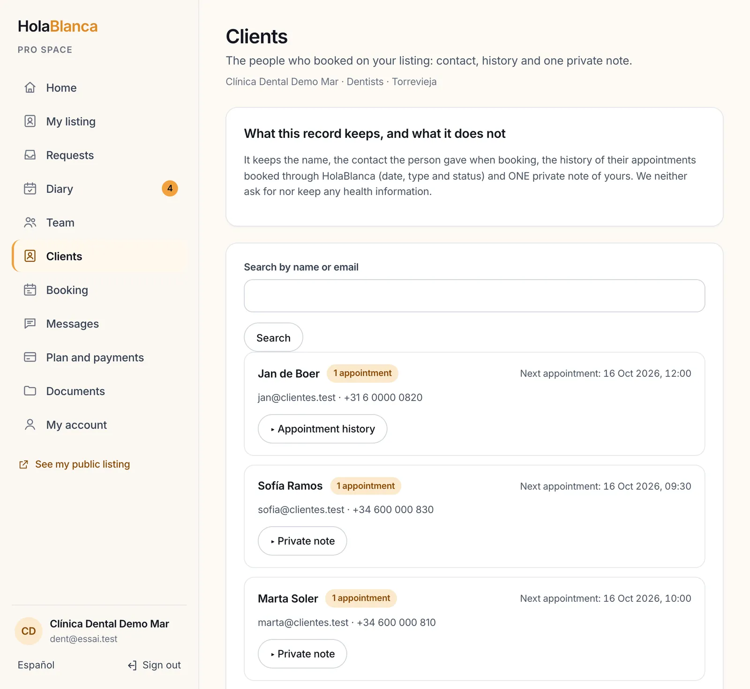Click the email jan@clientes.test
Screen dimensions: 750x689
pos(297,398)
